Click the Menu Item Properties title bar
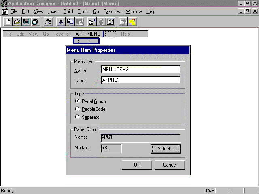The height and width of the screenshot is (194, 259). pyautogui.click(x=127, y=50)
